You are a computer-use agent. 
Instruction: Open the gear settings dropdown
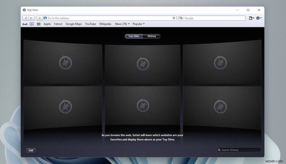pyautogui.click(x=258, y=18)
